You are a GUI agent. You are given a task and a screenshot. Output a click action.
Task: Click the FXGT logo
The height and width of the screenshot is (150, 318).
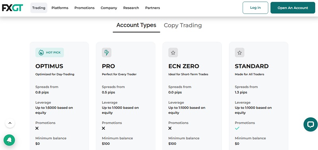[13, 8]
